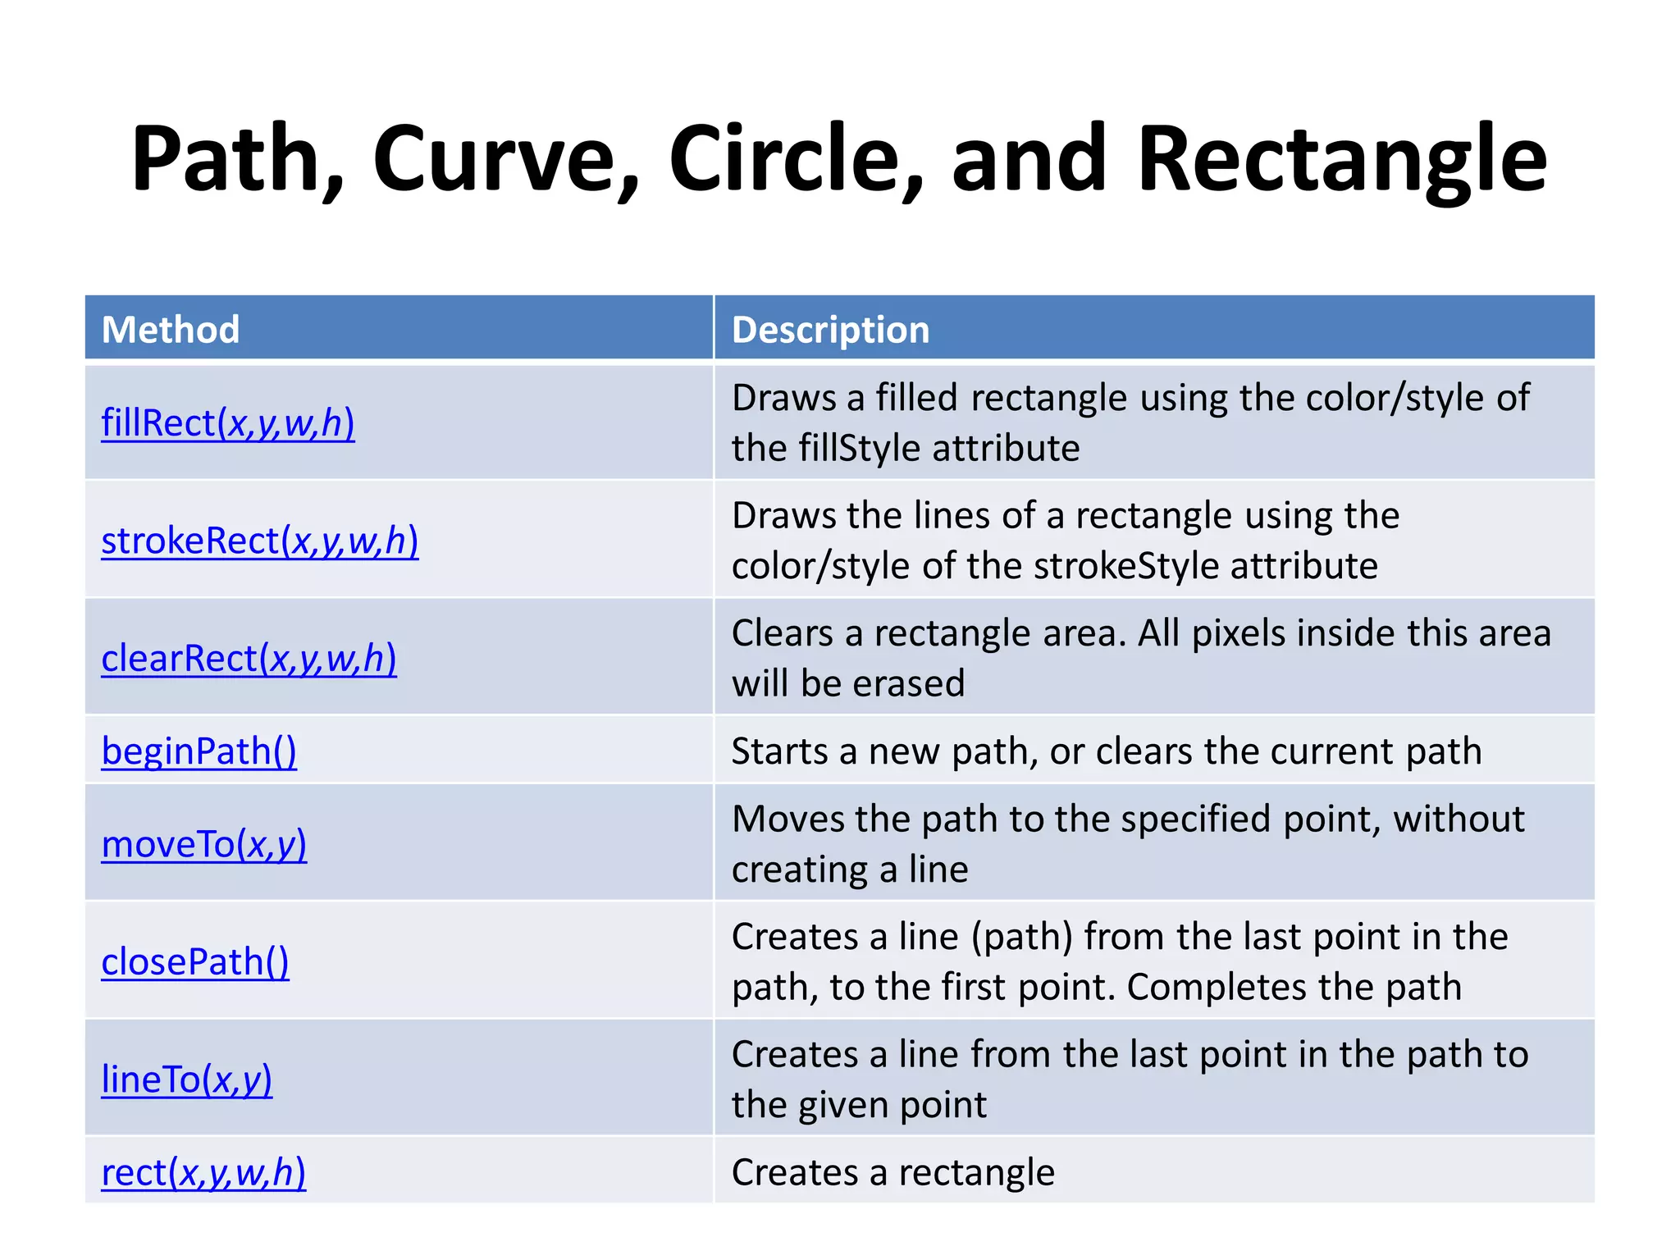Follow the closePath() link
Viewport: 1680px width, 1260px height.
[x=195, y=961]
